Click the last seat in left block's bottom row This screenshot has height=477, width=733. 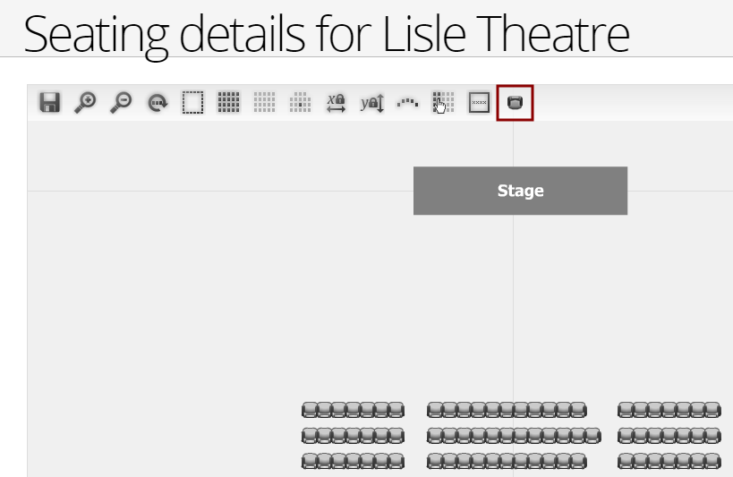click(x=396, y=461)
